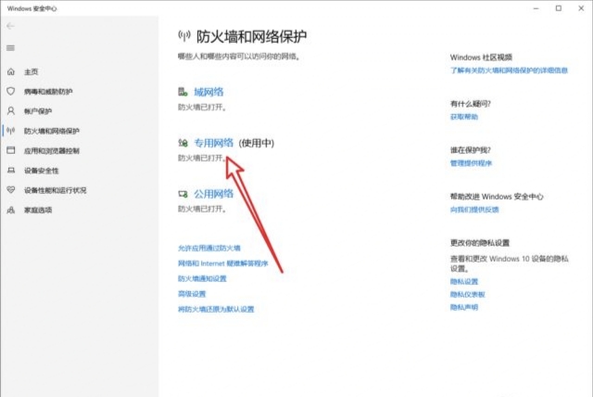The height and width of the screenshot is (397, 593).
Task: Click the account protection person icon
Action: click(11, 111)
